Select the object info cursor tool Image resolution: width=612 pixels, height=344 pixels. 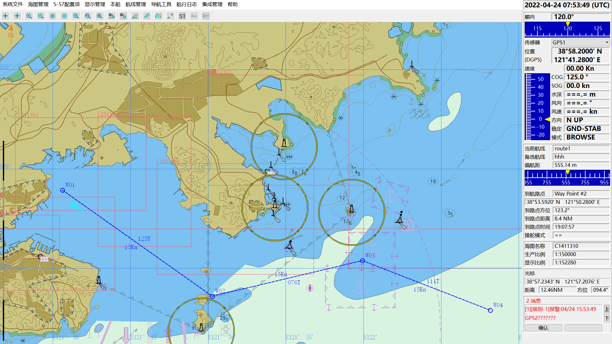(111, 16)
